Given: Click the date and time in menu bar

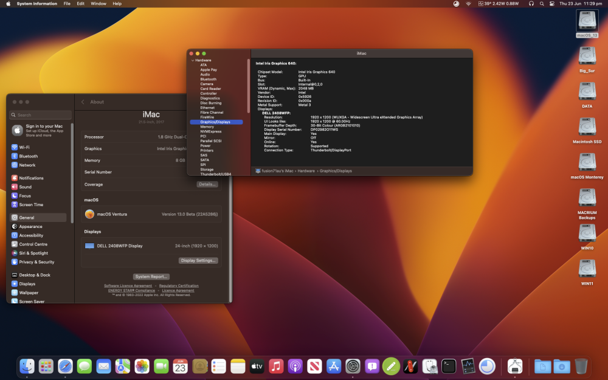Looking at the screenshot, I should tap(581, 4).
